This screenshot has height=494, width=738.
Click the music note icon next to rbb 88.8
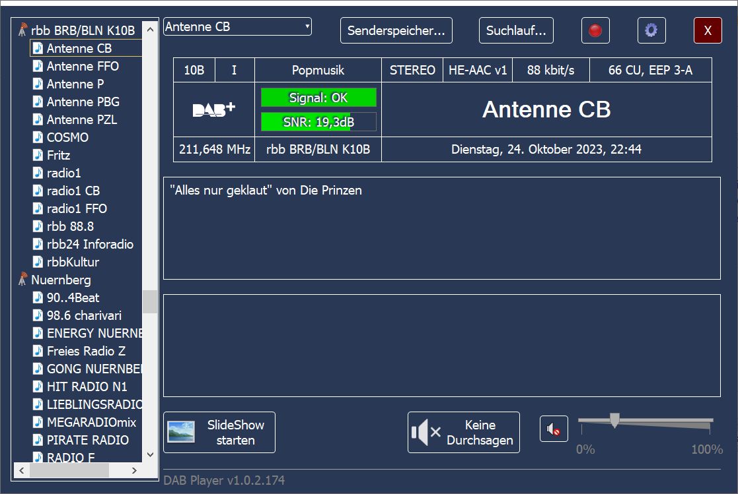click(x=38, y=226)
